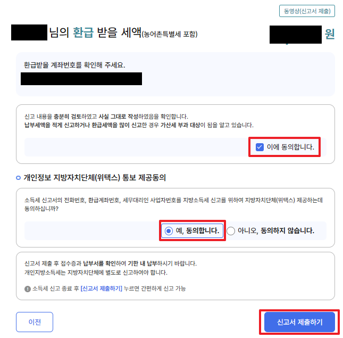Submit with the blue 신고서 제출하기 button
343x338 pixels.
point(299,322)
